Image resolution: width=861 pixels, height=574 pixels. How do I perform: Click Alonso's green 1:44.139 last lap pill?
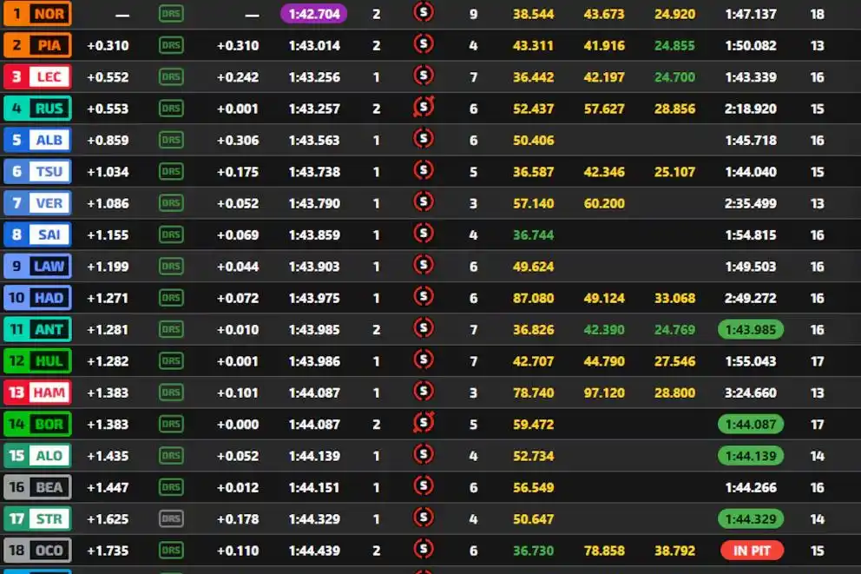pyautogui.click(x=751, y=455)
